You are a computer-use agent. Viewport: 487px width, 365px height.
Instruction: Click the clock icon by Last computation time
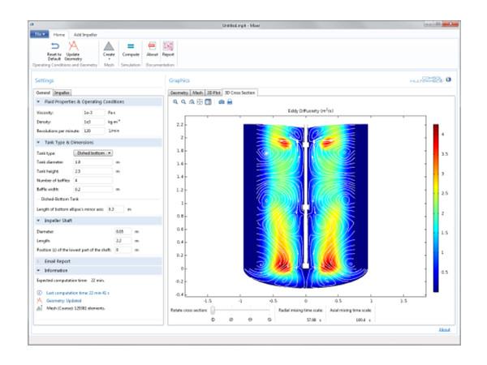[x=40, y=293]
